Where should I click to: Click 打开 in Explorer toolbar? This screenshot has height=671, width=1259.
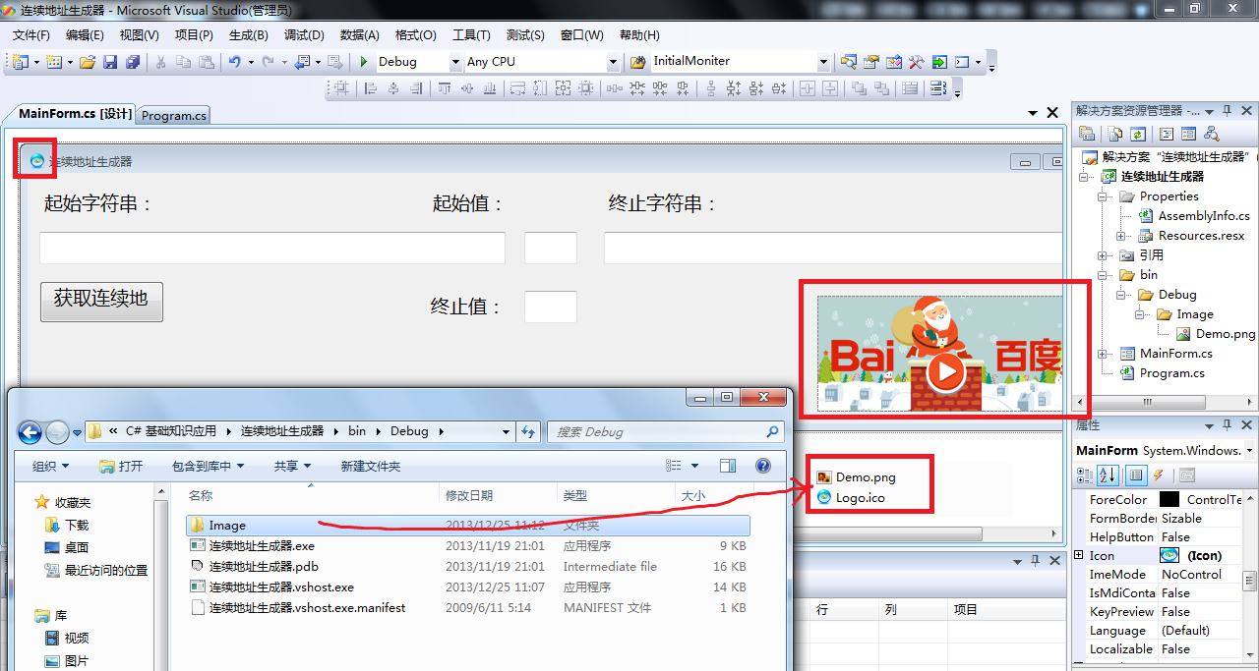pyautogui.click(x=122, y=467)
